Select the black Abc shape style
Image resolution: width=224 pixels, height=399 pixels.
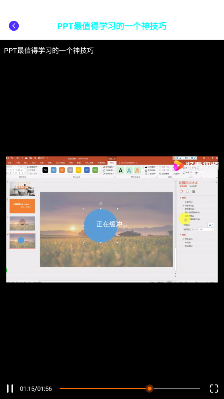(45, 170)
